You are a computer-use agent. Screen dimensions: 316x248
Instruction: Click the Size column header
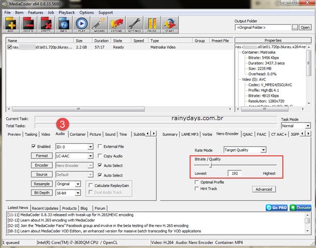click(83, 41)
